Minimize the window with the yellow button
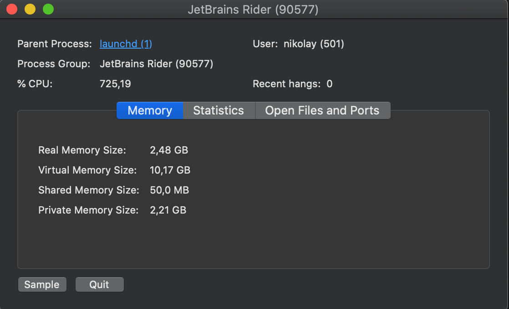Image resolution: width=509 pixels, height=309 pixels. click(x=30, y=9)
